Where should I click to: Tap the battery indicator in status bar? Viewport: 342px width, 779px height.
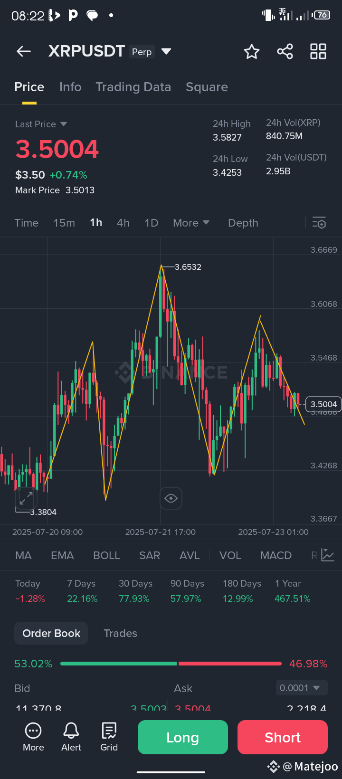click(x=322, y=15)
